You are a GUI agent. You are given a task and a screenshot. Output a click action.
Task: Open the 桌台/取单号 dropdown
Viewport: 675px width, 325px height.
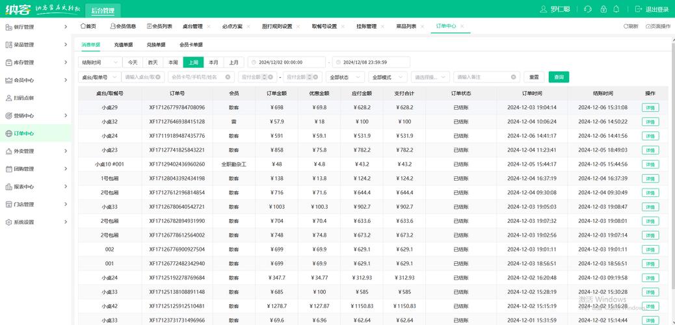click(99, 77)
